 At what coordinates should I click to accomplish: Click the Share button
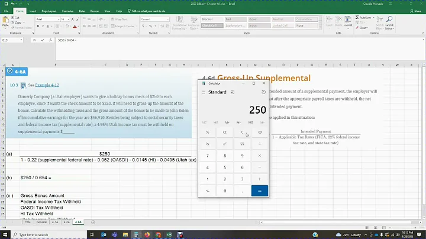tap(416, 11)
